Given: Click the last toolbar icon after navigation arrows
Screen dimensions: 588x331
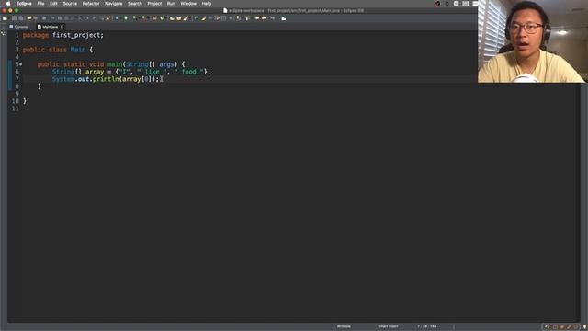Looking at the screenshot, I should point(284,18).
